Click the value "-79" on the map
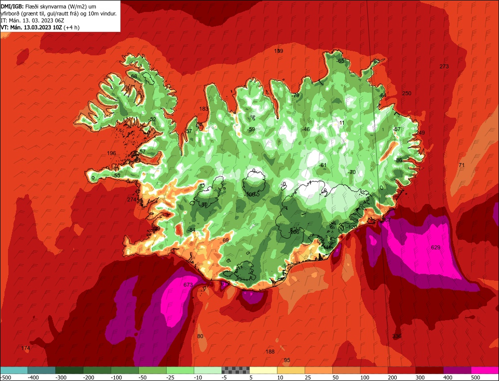This screenshot has height=381, width=499. click(x=295, y=95)
